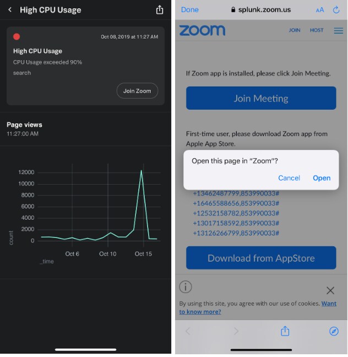
Task: Go back from High CPU Usage alert
Action: (x=10, y=10)
